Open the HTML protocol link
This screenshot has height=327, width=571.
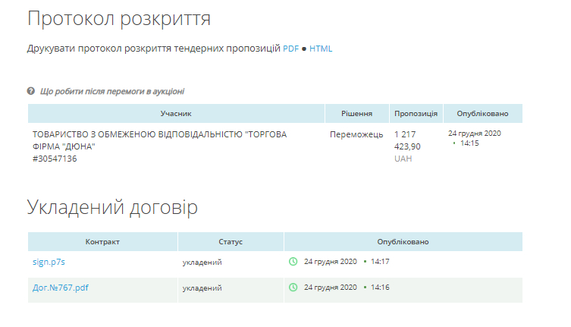(x=321, y=49)
